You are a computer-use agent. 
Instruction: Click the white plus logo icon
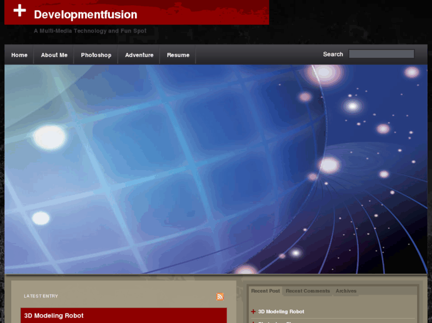coord(20,11)
